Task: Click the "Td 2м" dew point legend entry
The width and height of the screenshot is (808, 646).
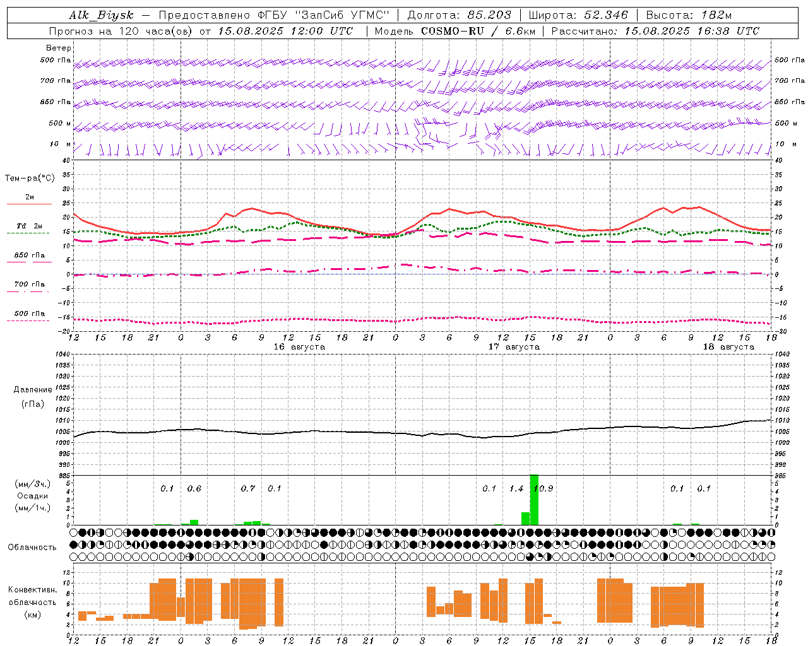Action: tap(30, 226)
